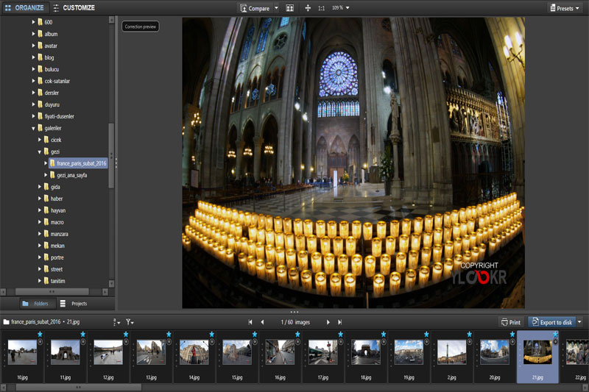Click the folder tree vertical scrollbar thumb

tap(111, 155)
